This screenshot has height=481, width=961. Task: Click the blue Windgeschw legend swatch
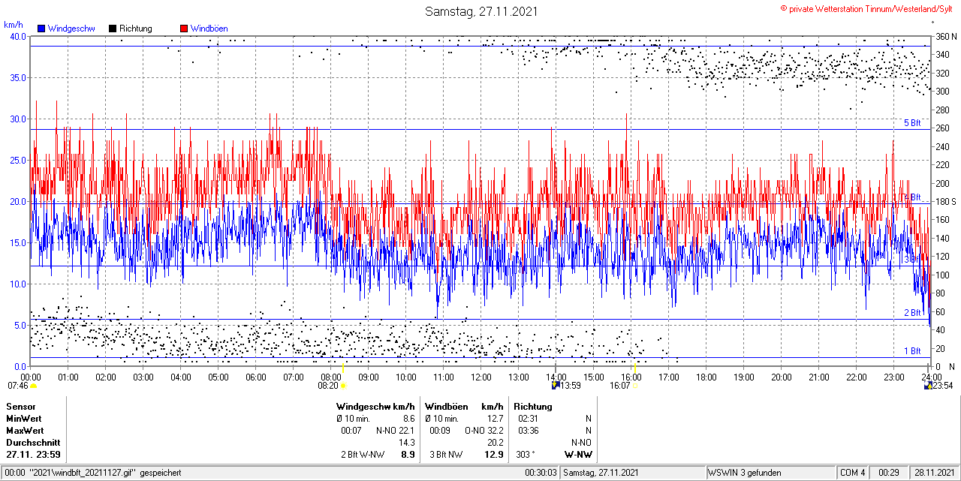42,29
